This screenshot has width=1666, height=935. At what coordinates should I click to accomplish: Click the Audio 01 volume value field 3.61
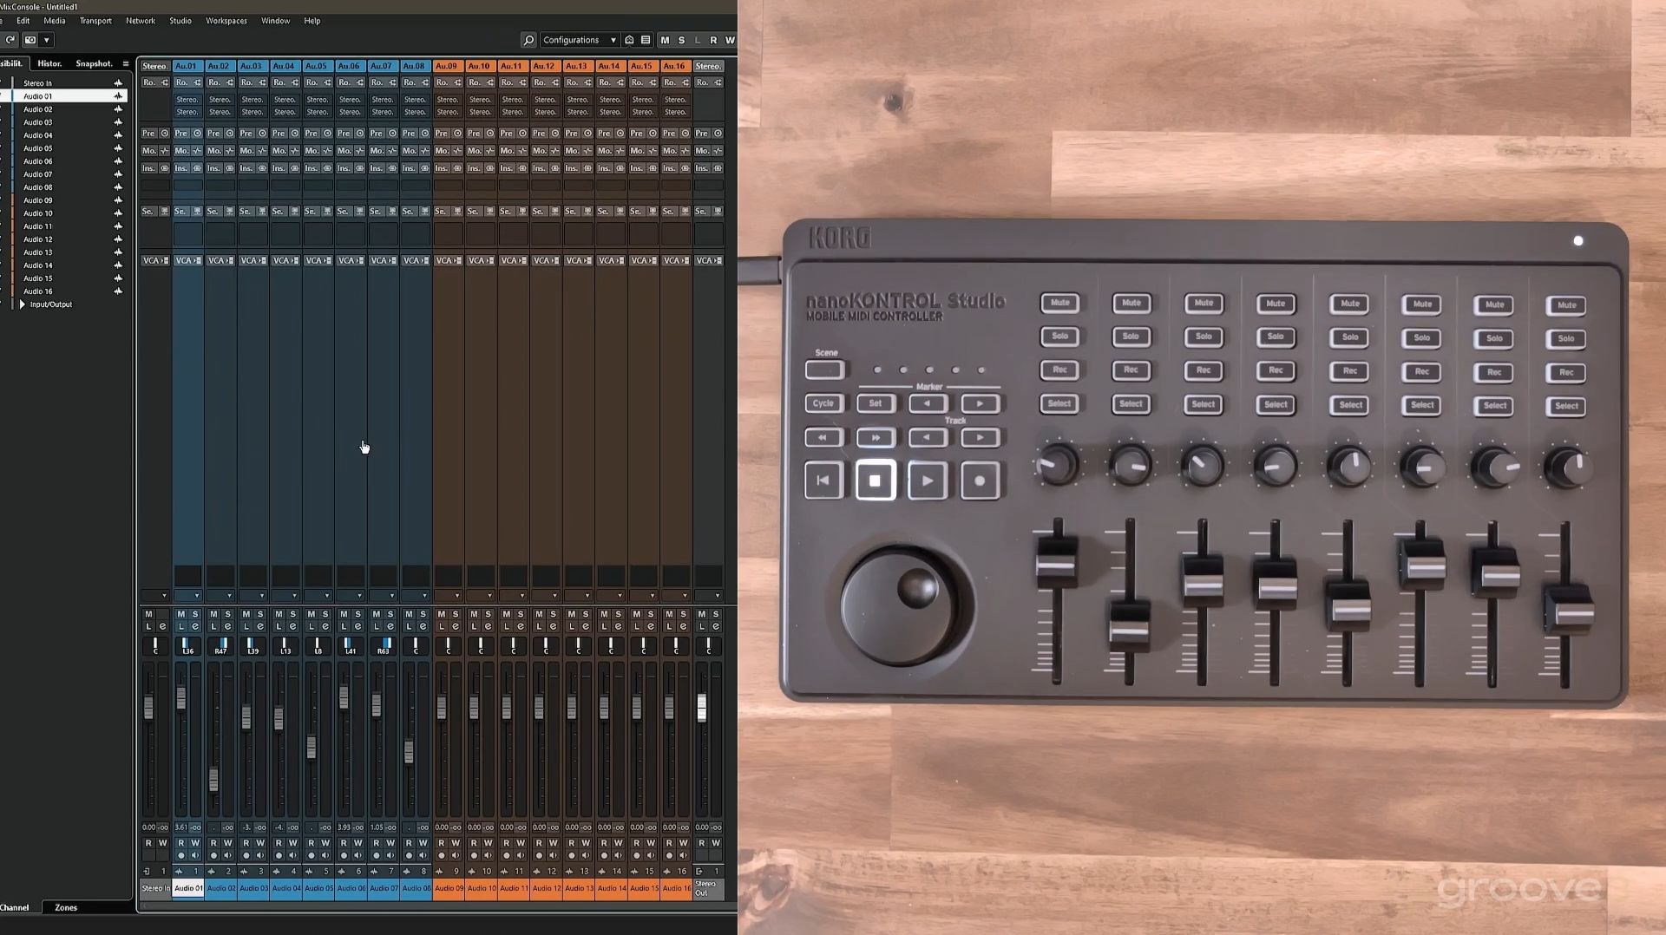click(181, 827)
